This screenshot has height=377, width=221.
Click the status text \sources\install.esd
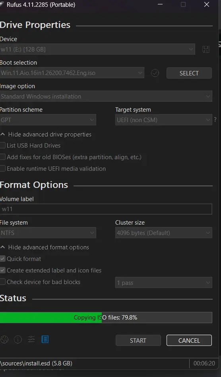tap(36, 363)
